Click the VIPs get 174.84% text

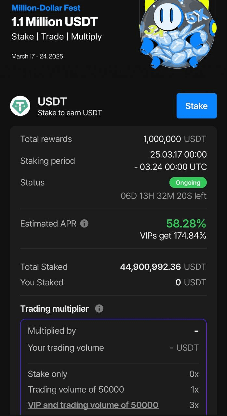173,236
